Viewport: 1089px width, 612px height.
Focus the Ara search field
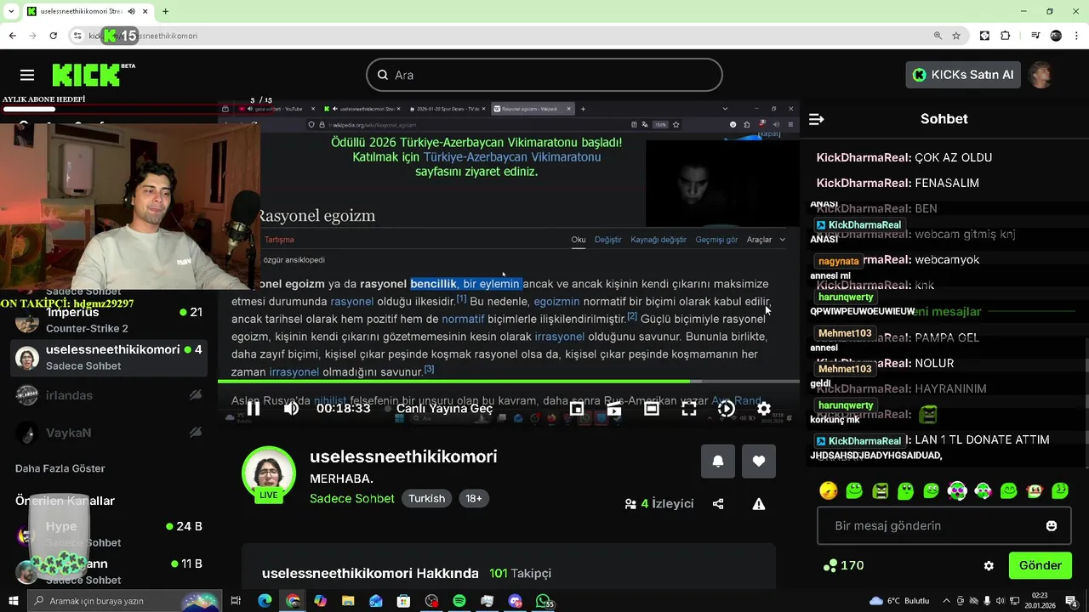pyautogui.click(x=544, y=75)
